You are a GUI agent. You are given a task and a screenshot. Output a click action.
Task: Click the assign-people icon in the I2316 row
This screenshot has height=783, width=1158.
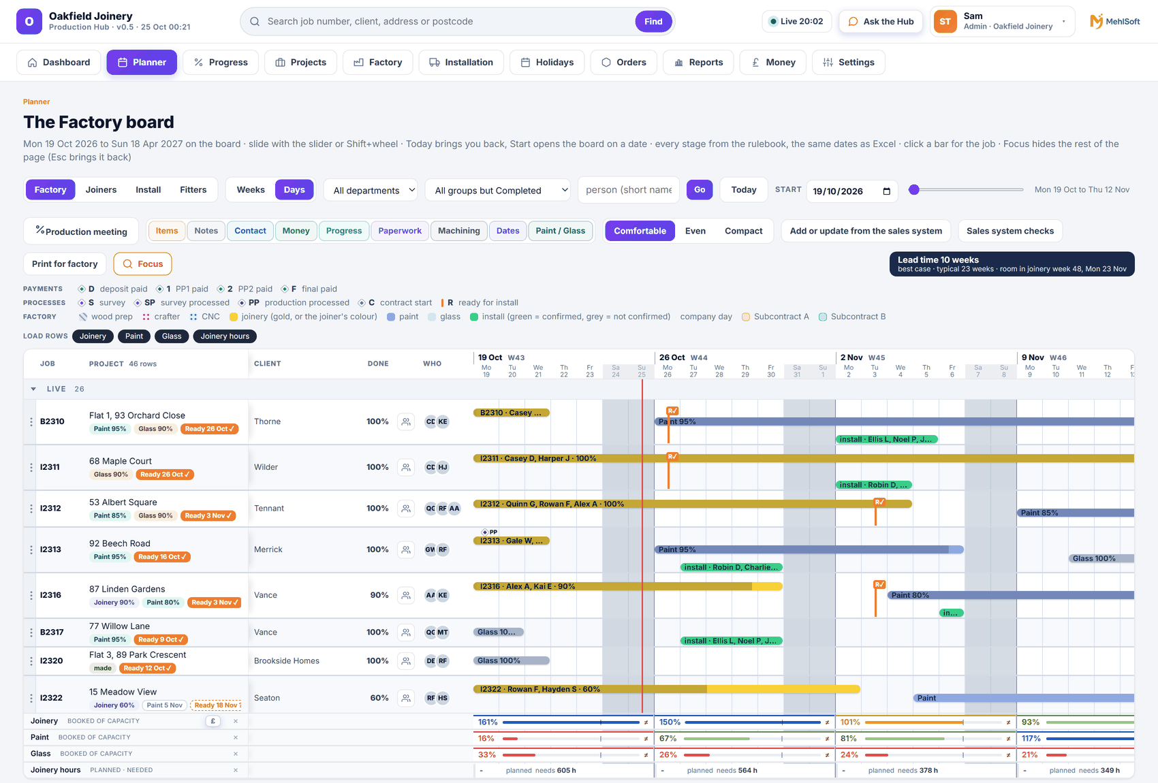point(406,595)
